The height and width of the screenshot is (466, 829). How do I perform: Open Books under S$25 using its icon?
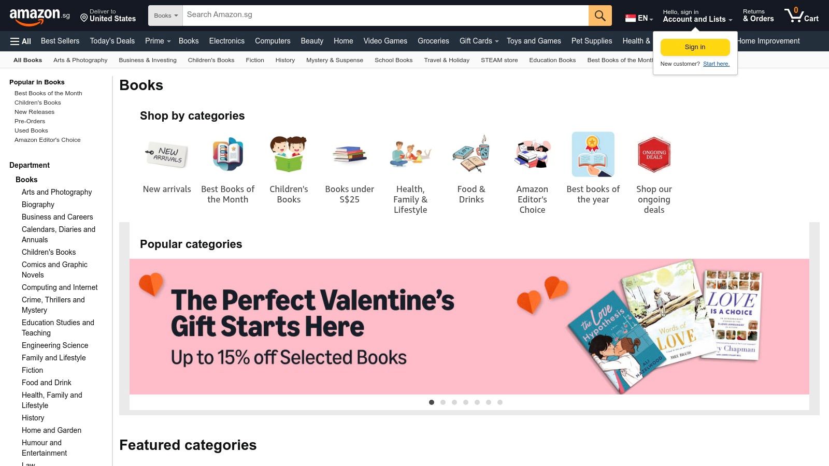click(349, 154)
